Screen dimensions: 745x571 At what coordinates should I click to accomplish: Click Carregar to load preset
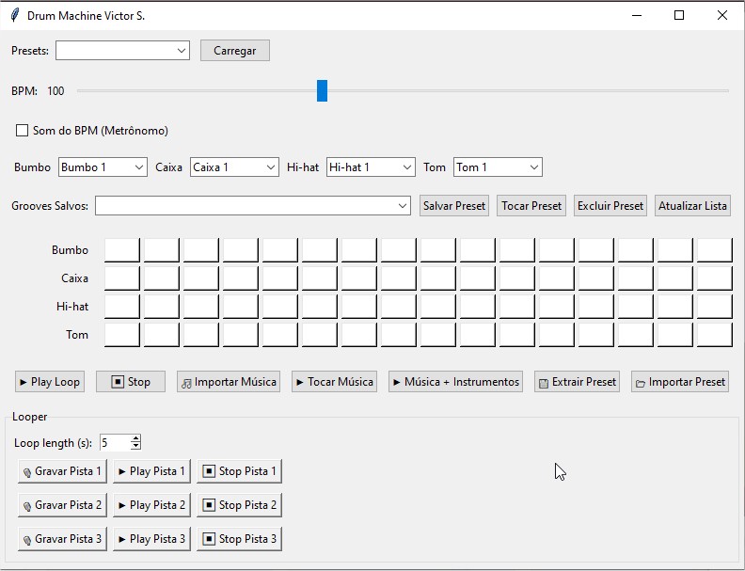pos(235,51)
